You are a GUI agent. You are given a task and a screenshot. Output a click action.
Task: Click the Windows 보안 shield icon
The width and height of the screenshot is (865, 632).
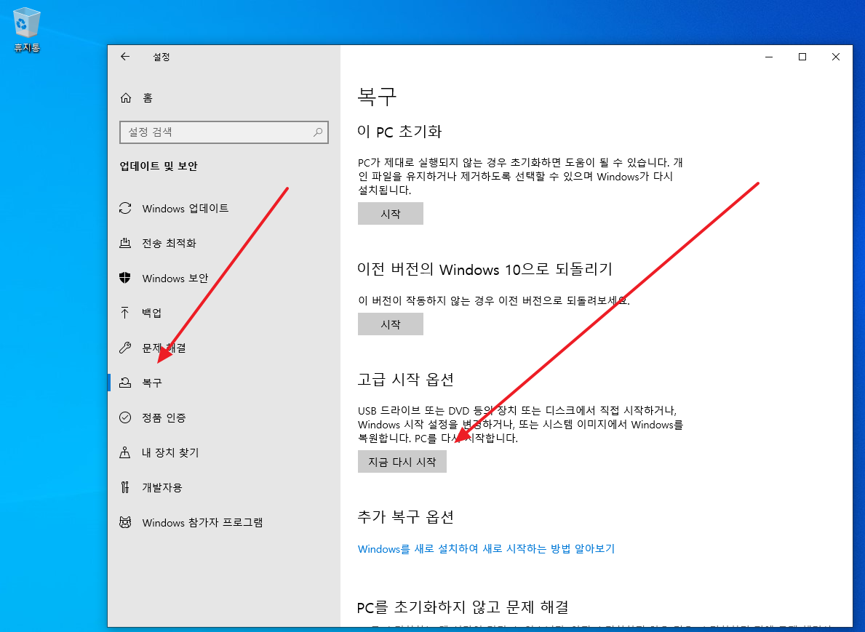click(125, 278)
